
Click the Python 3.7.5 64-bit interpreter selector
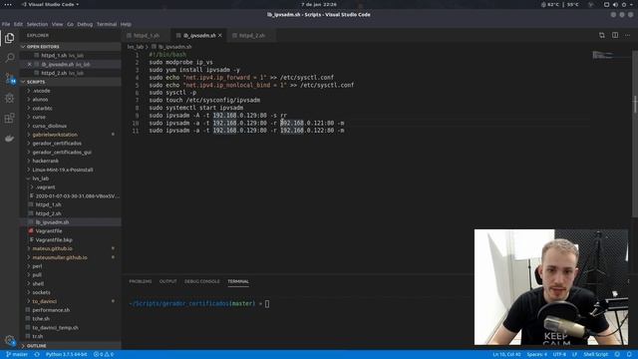[67, 355]
